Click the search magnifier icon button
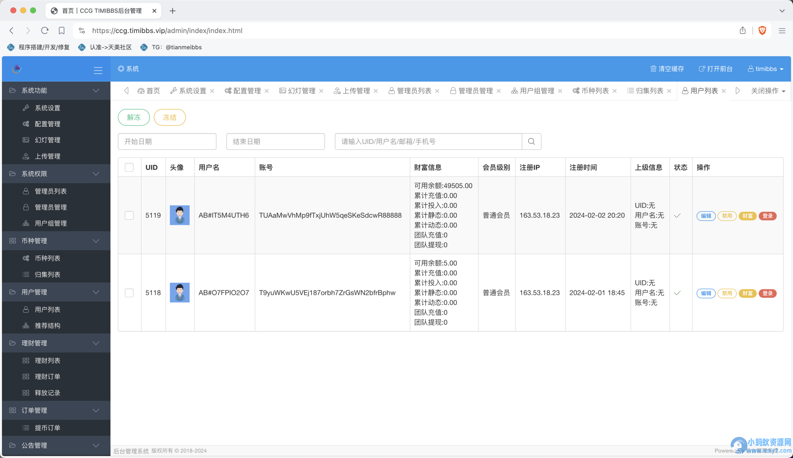 [531, 141]
